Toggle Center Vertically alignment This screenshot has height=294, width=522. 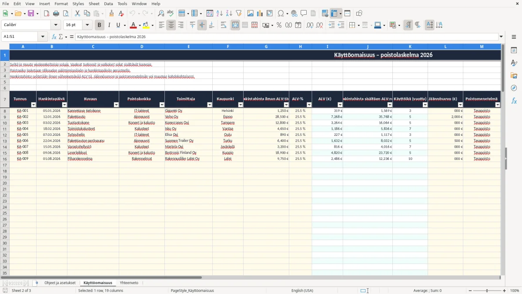pyautogui.click(x=202, y=25)
